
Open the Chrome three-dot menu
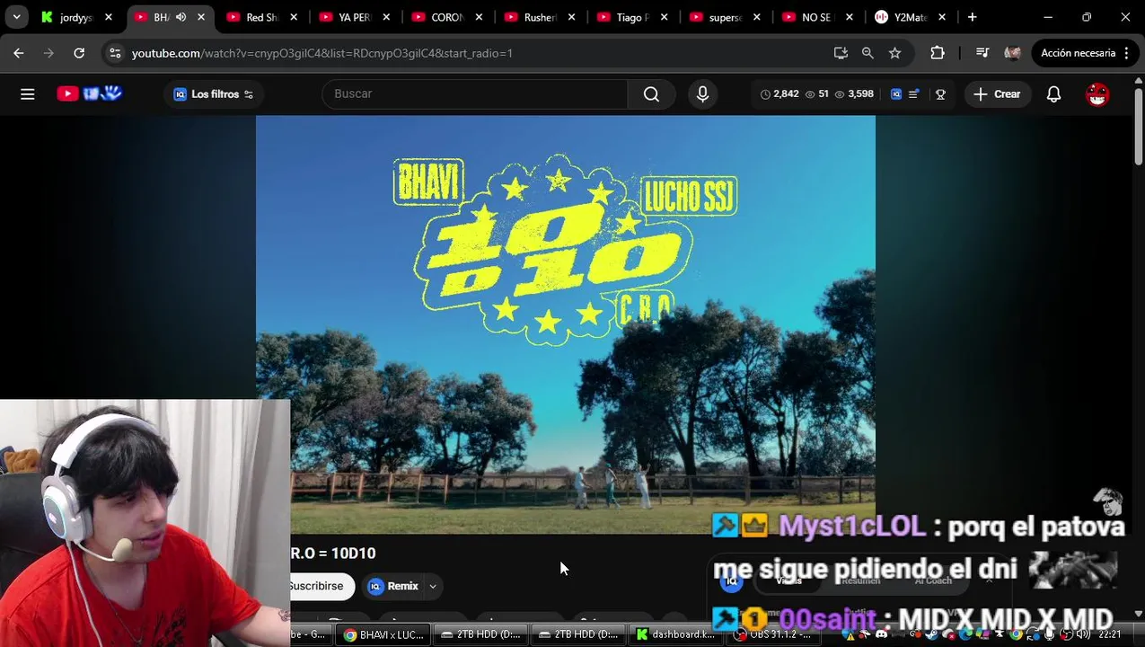click(1125, 53)
